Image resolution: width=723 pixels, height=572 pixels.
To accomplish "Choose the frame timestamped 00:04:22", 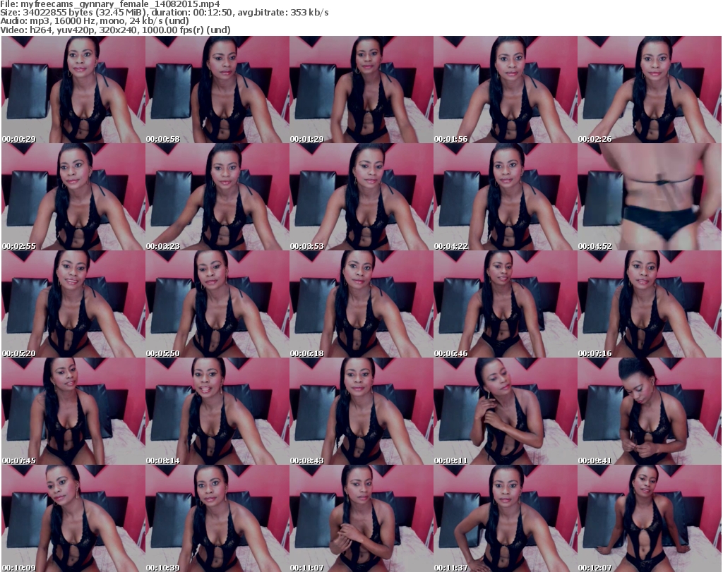I will tap(506, 197).
